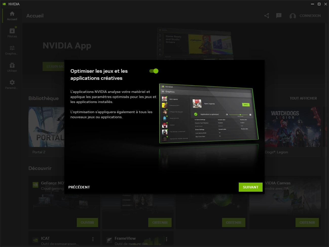Click the ICAT card icon
The width and height of the screenshot is (329, 247).
[35, 240]
